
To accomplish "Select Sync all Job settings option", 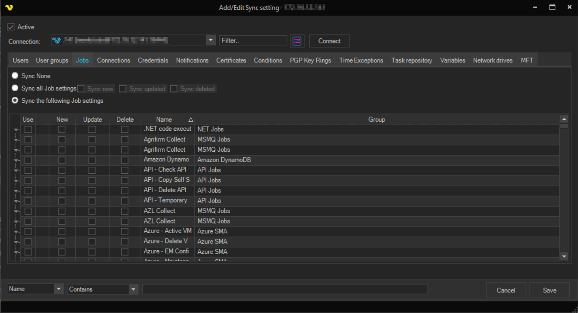I will (15, 88).
